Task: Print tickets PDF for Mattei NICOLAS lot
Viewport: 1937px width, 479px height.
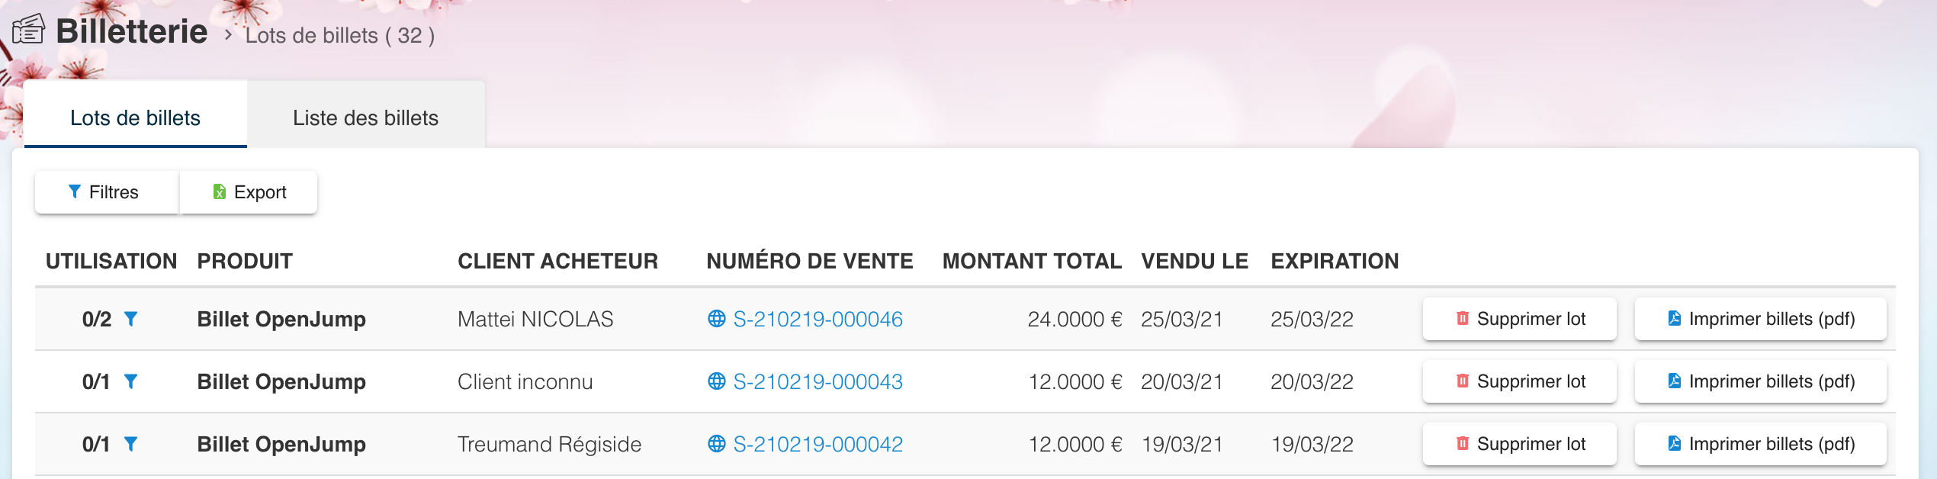Action: (1760, 319)
